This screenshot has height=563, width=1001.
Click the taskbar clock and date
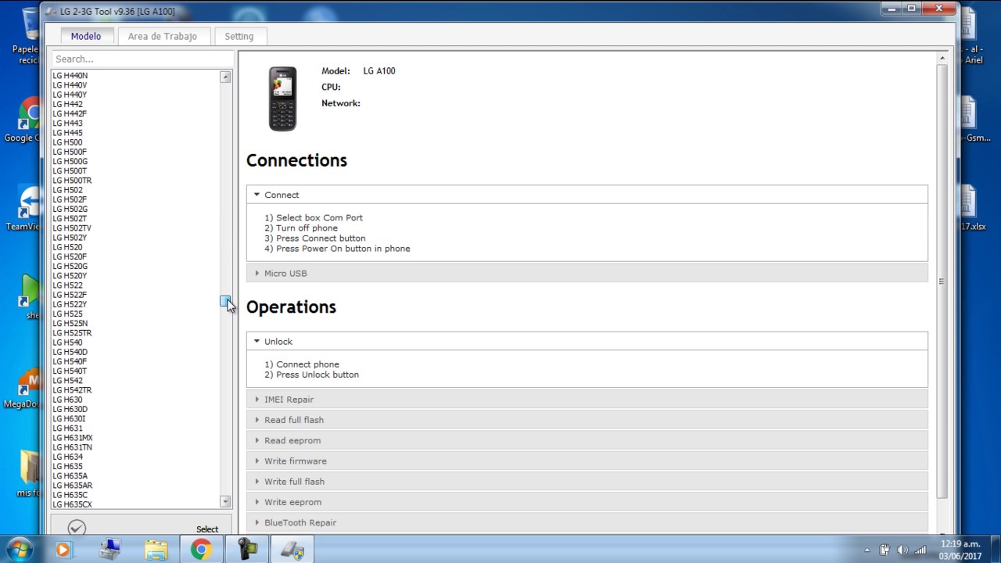pos(960,550)
